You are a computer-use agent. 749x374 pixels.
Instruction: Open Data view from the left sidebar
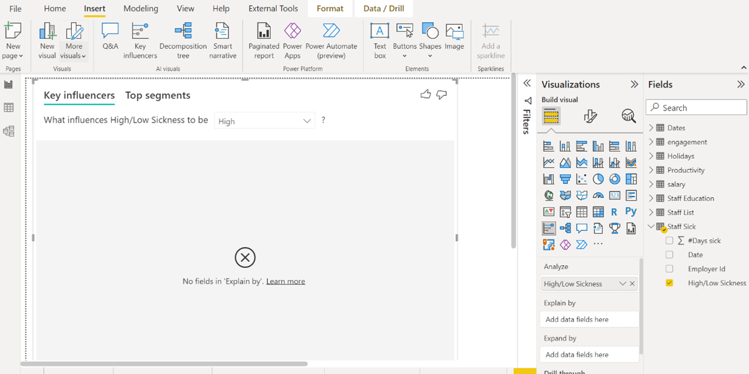(9, 108)
